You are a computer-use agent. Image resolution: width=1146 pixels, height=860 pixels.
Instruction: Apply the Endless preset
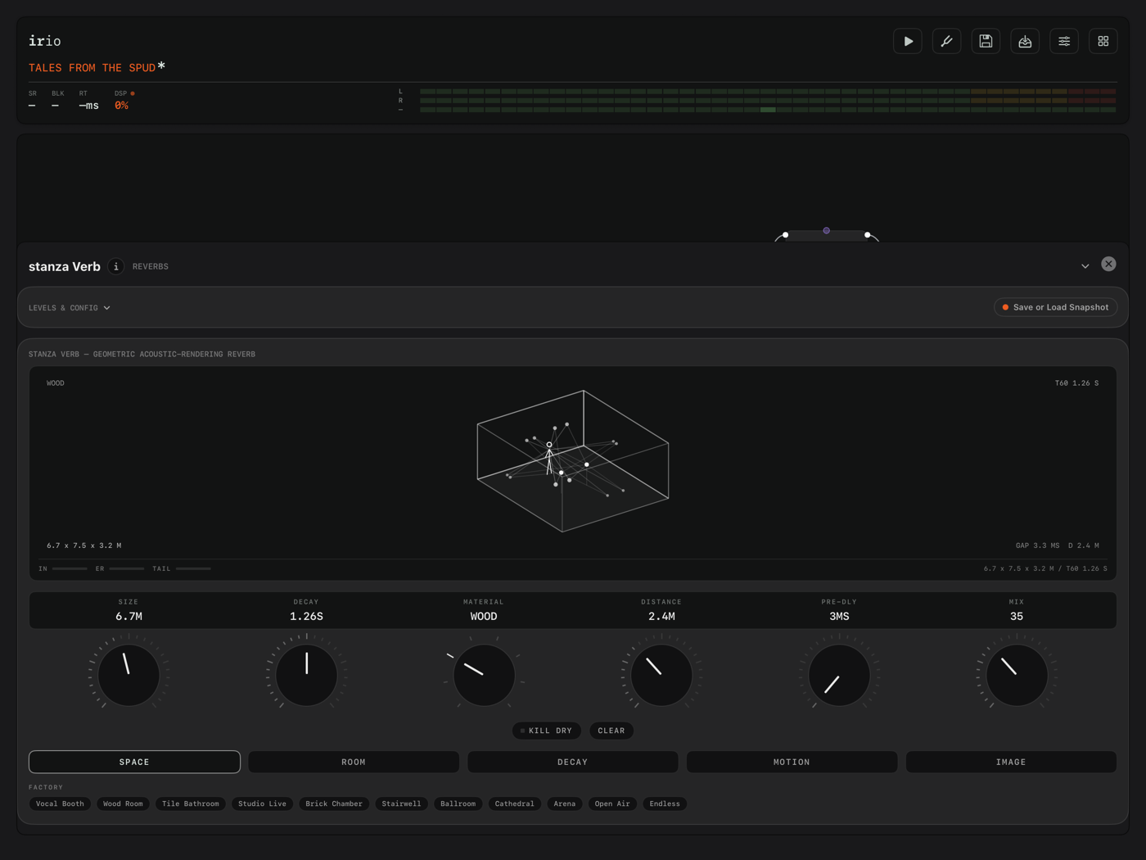tap(665, 803)
